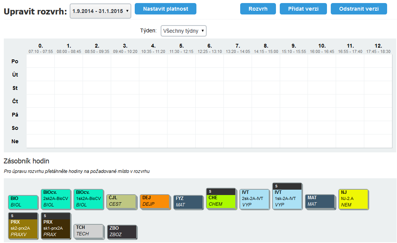The width and height of the screenshot is (397, 243).
Task: Click the Po row, period 6 cell
Action: 210,61
